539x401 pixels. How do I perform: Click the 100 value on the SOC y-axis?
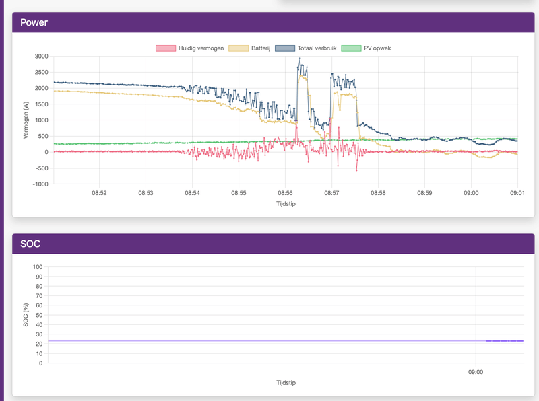pyautogui.click(x=38, y=267)
